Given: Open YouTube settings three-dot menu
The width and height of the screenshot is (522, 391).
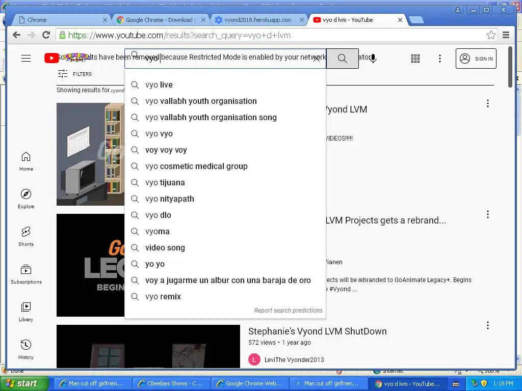Looking at the screenshot, I should pos(440,59).
